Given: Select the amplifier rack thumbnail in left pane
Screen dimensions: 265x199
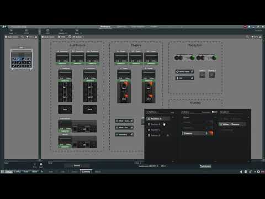Looking at the screenshot, I should click(22, 60).
